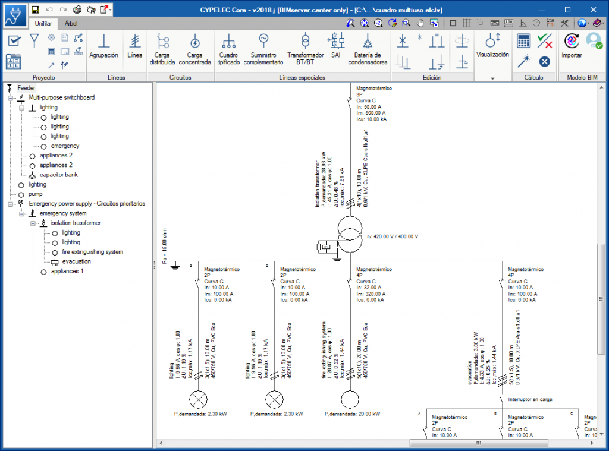This screenshot has width=609, height=451.
Task: Enable the pan hand tool
Action: point(420,23)
